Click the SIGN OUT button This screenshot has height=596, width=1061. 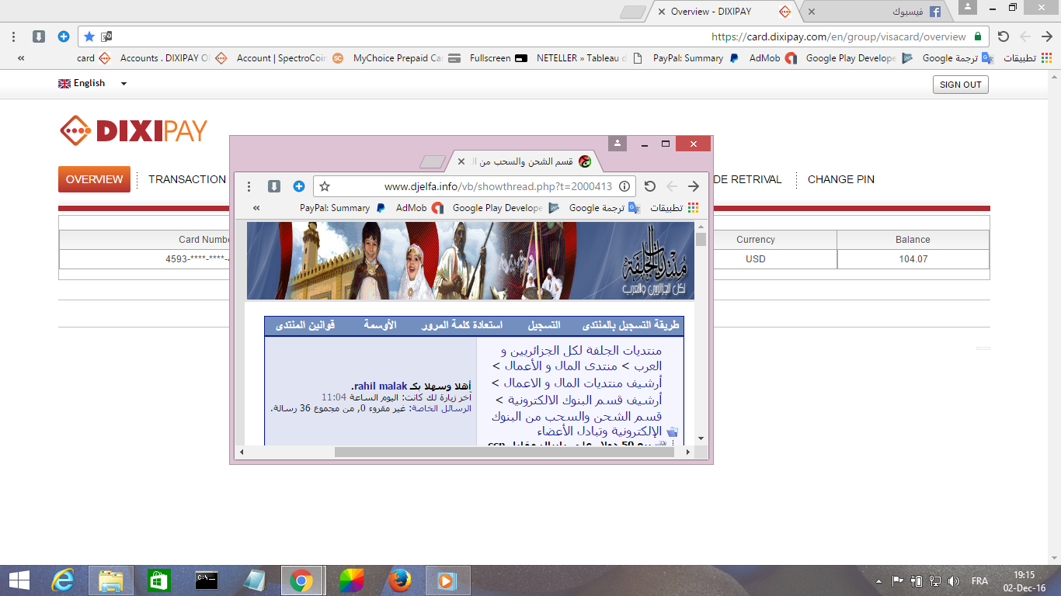click(x=961, y=85)
